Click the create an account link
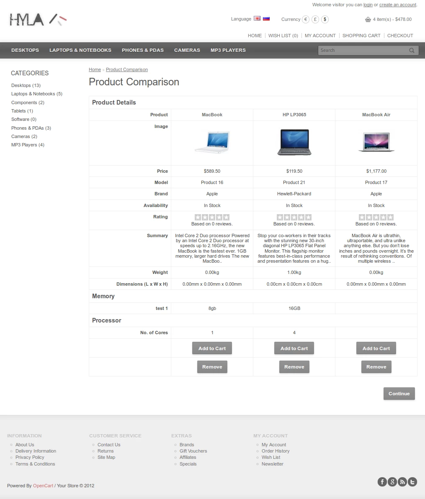Image resolution: width=425 pixels, height=499 pixels. pos(398,5)
